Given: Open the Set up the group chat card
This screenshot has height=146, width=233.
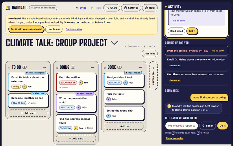Looking at the screenshot, I should 124,113.
